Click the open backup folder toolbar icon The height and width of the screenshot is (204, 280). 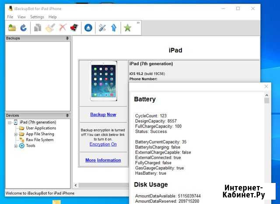click(12, 28)
